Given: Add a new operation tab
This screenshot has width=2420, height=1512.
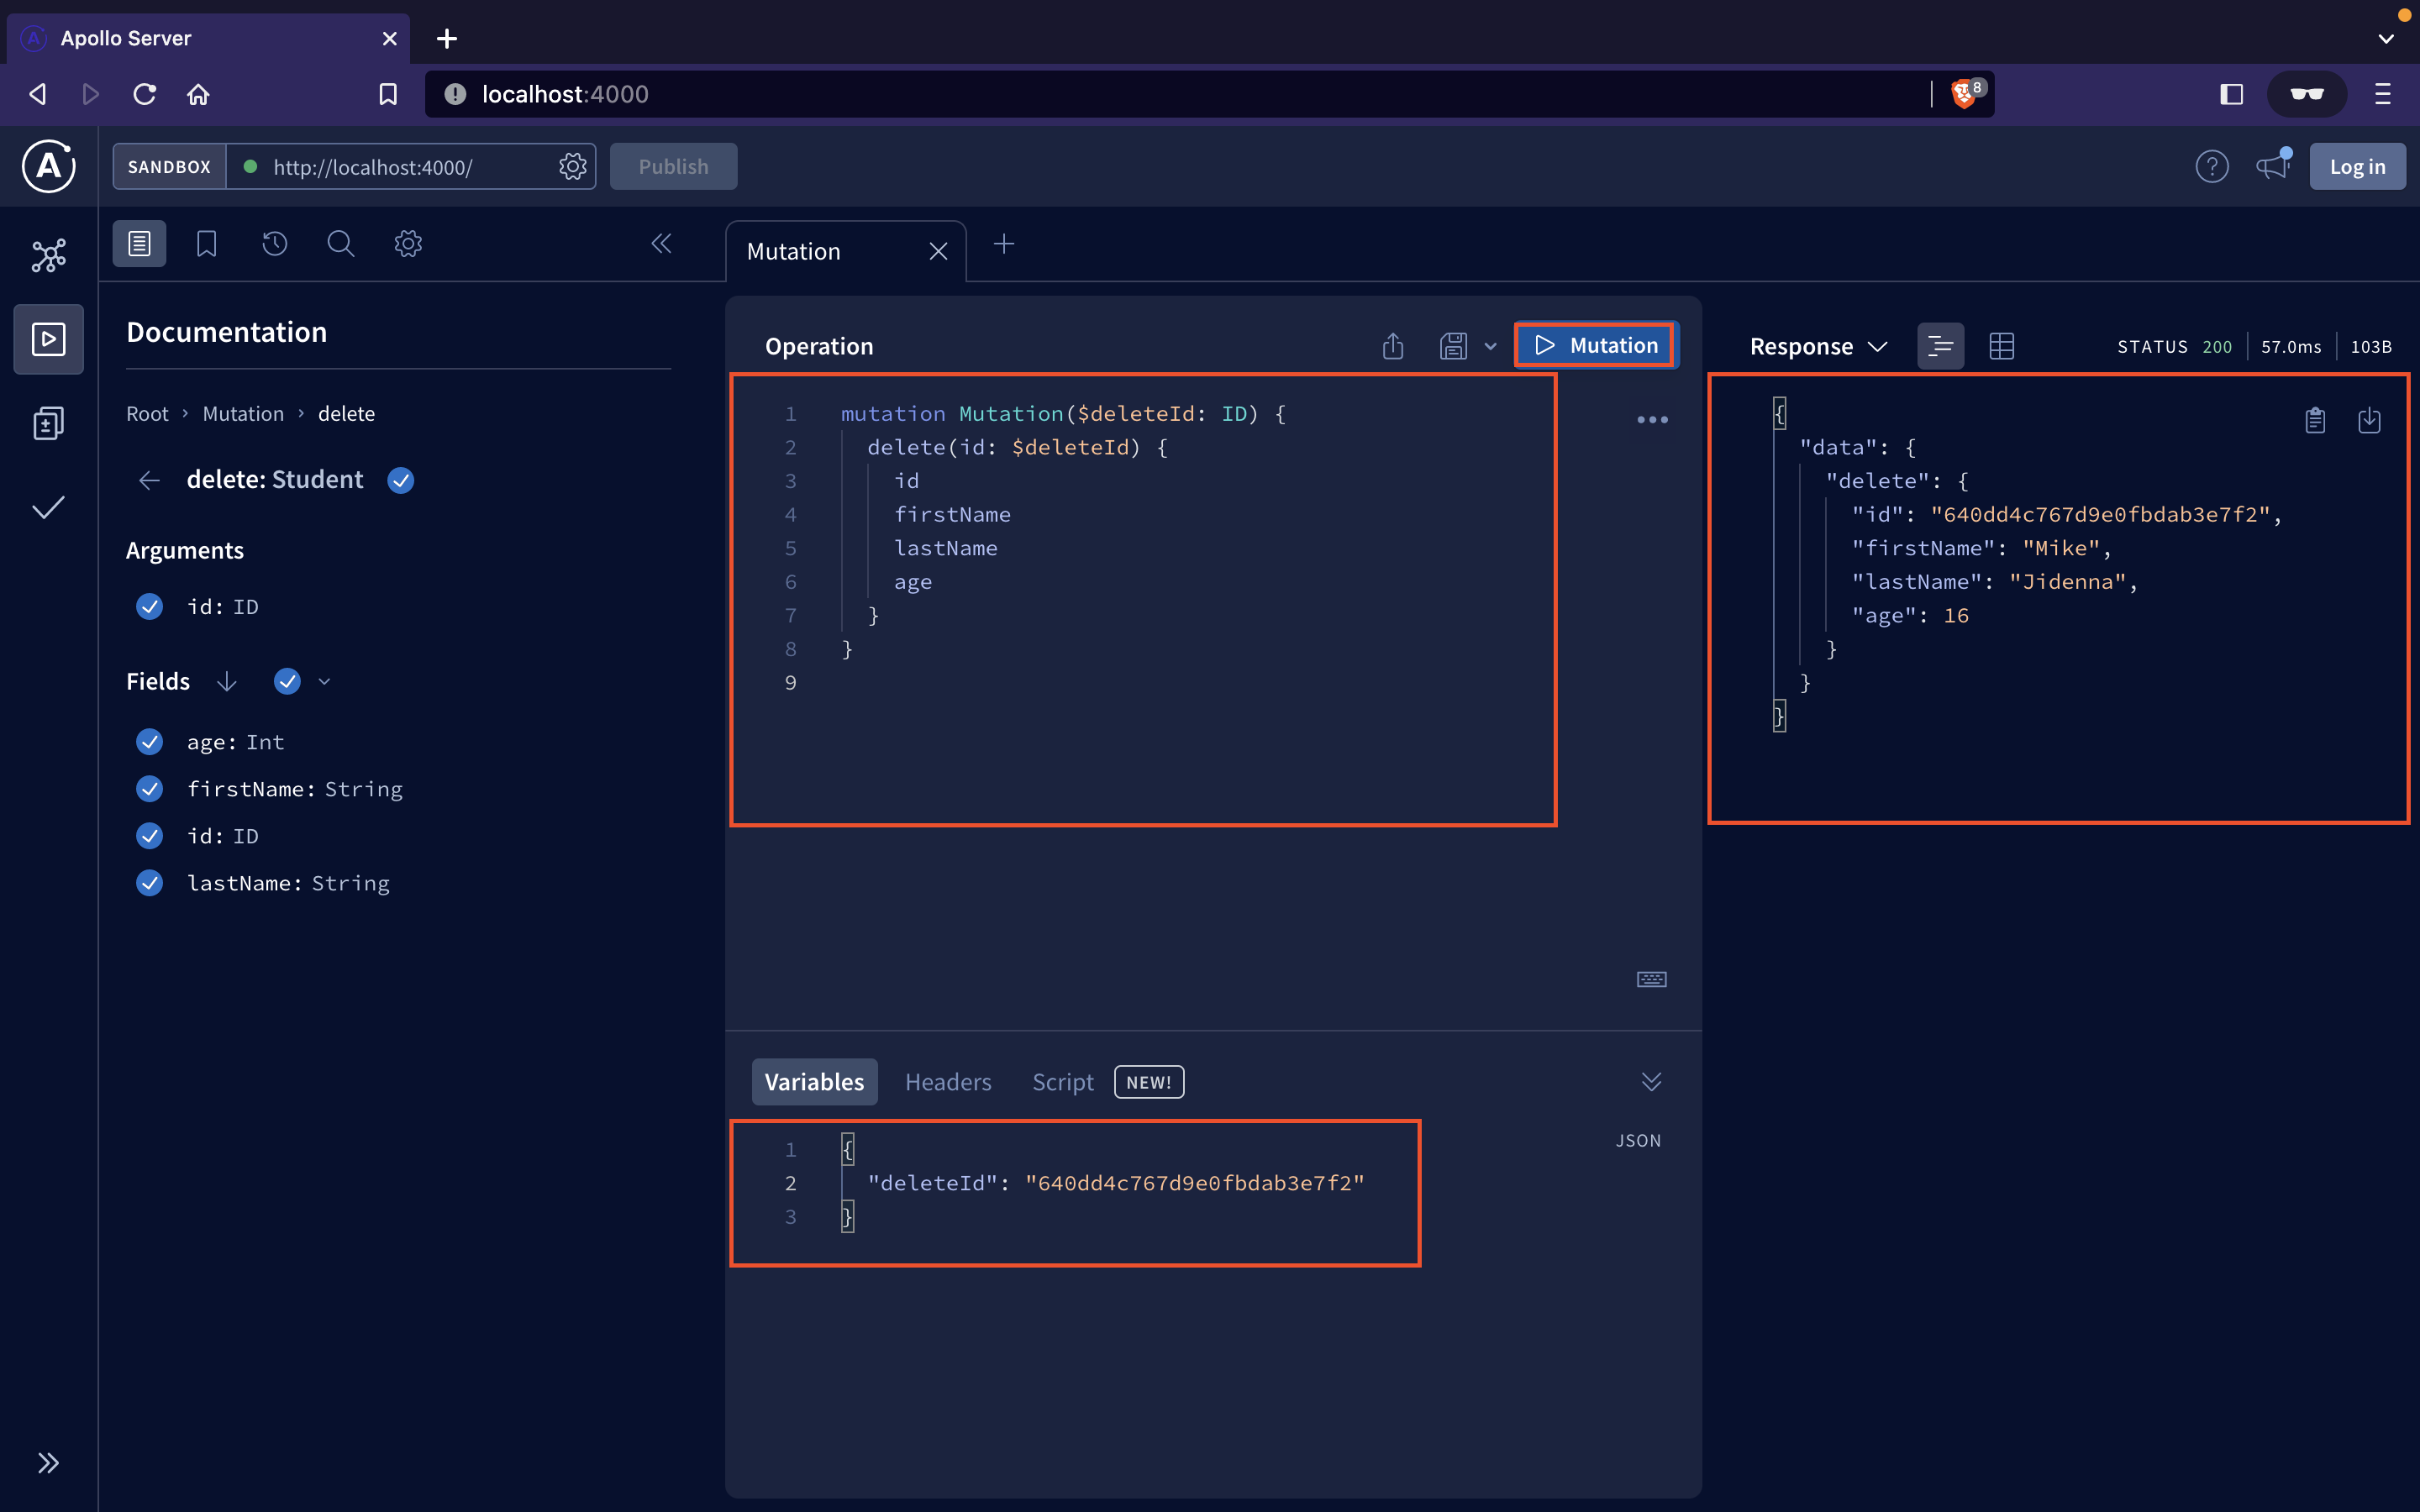Looking at the screenshot, I should tap(1004, 244).
